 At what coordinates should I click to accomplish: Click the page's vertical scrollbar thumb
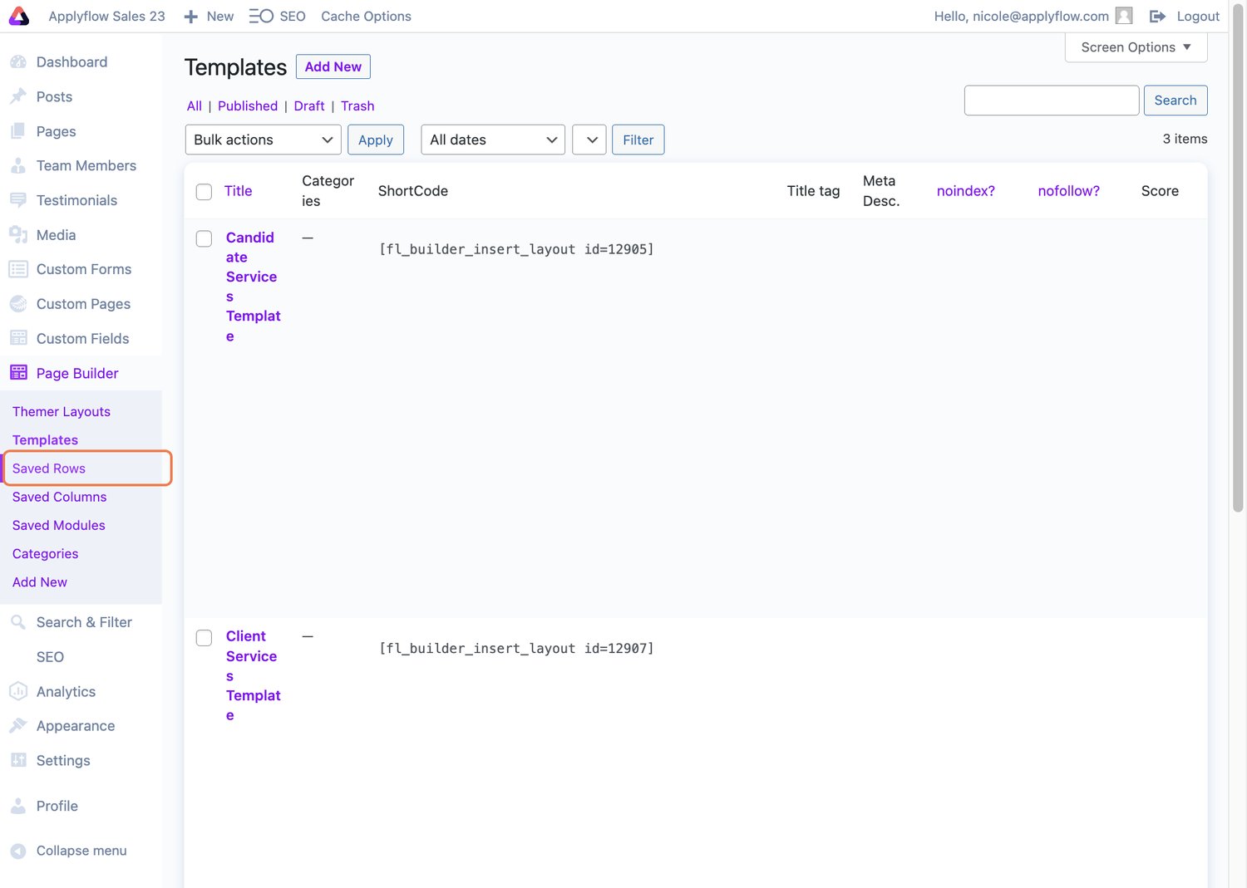pyautogui.click(x=1238, y=258)
